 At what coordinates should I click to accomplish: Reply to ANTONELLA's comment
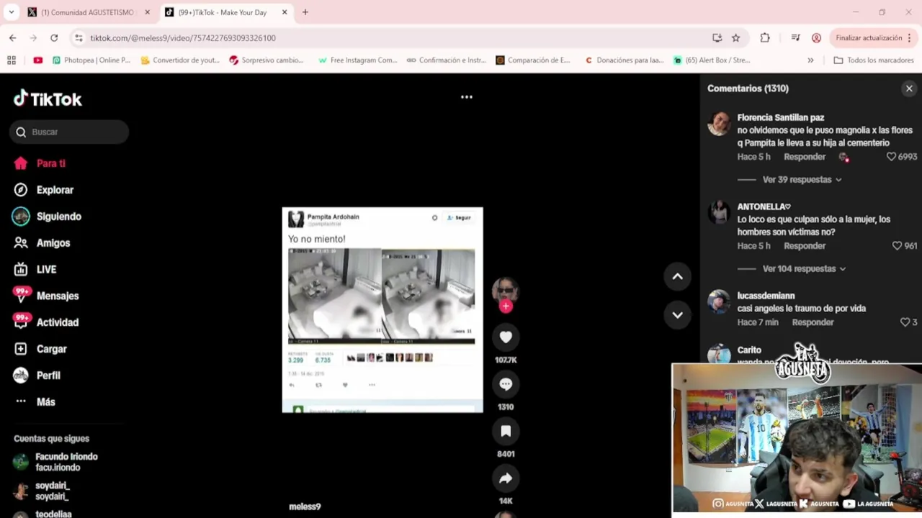tap(805, 246)
